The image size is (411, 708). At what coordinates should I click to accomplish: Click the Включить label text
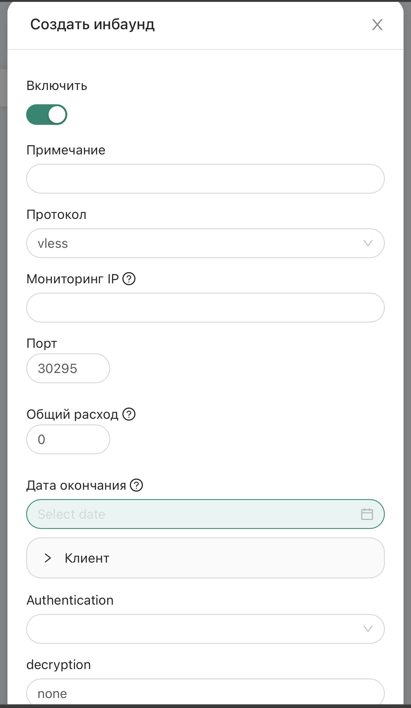(57, 86)
